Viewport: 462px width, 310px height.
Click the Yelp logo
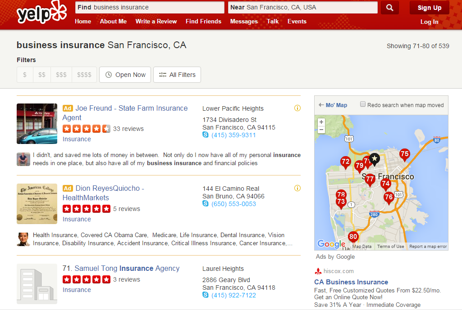tap(41, 12)
